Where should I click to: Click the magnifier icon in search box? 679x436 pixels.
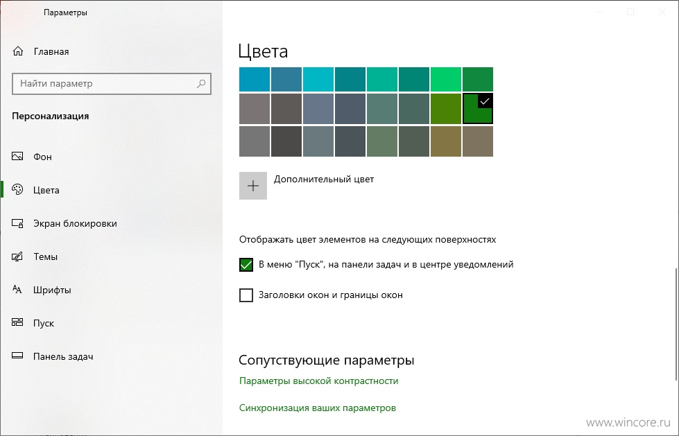(201, 84)
